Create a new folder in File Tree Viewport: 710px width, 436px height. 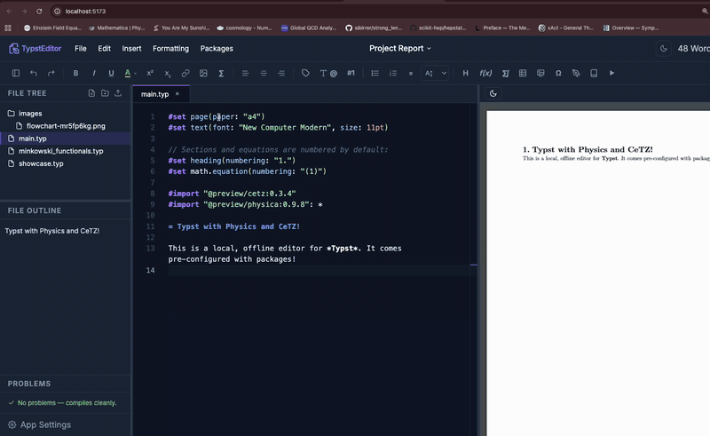click(105, 93)
